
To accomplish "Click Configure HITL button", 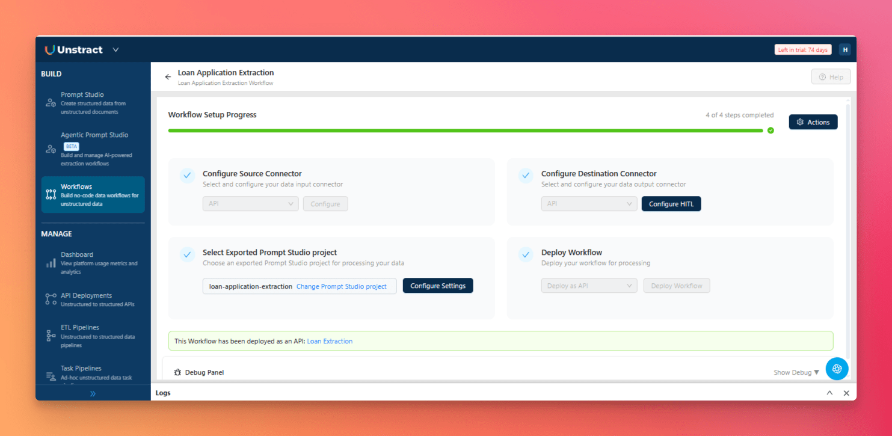I will point(671,204).
